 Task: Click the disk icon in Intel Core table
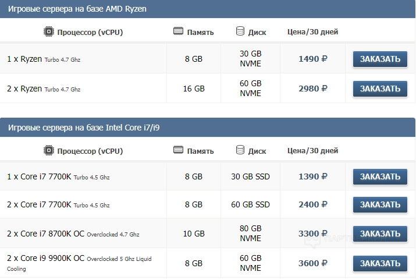click(x=240, y=150)
